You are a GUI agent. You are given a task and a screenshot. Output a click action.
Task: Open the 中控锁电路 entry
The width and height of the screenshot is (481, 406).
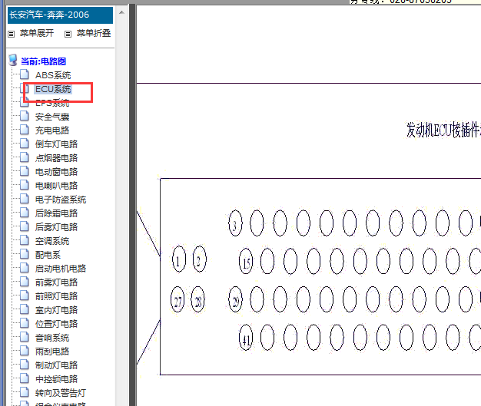click(56, 379)
